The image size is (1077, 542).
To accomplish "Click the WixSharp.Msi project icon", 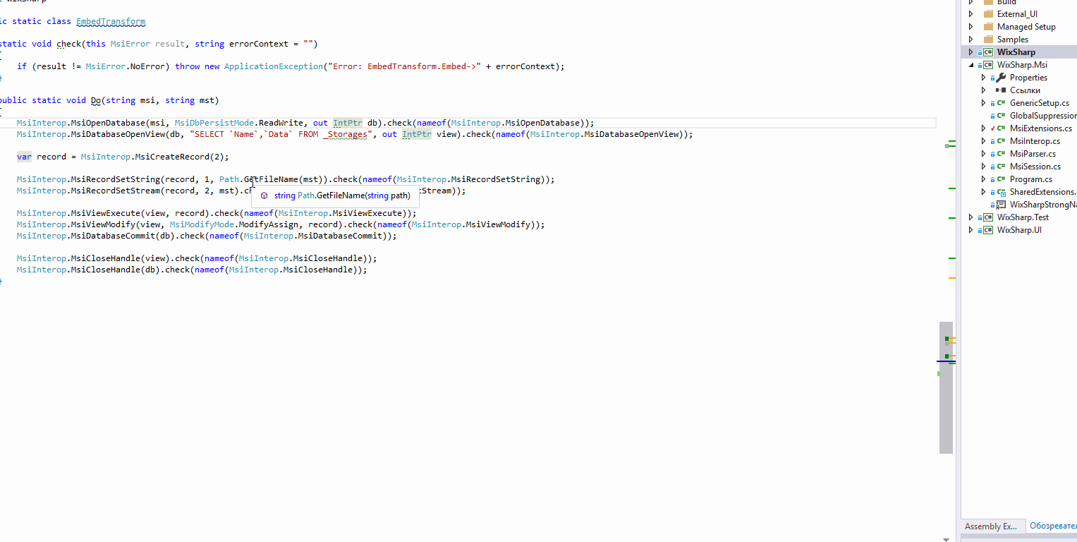I will point(988,65).
